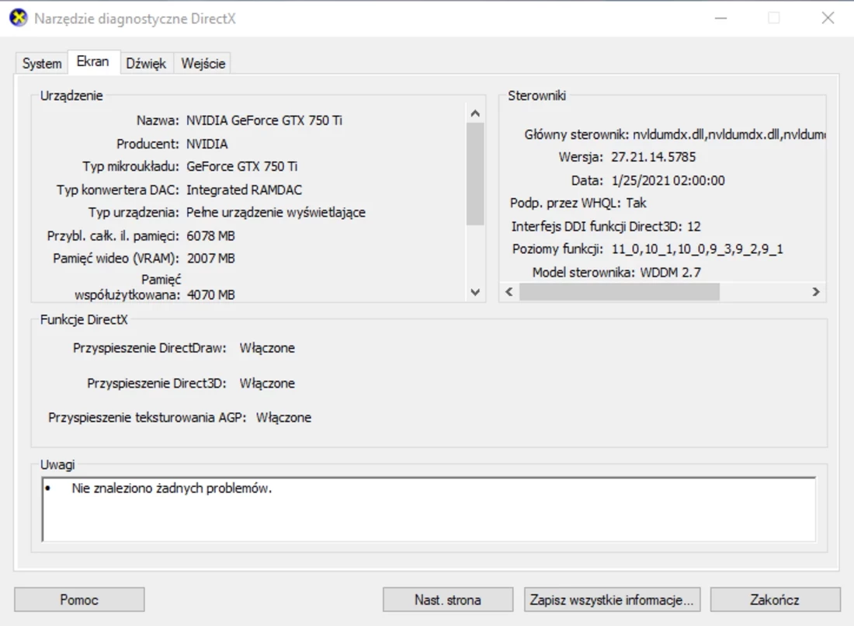Click Typ mikroukładu value 'GeForce GTX 750 Ti'

click(x=241, y=166)
